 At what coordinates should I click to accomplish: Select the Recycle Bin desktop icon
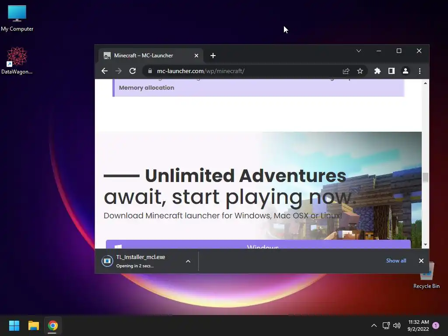coord(426,276)
